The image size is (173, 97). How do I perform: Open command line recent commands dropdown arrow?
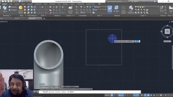[140, 92]
